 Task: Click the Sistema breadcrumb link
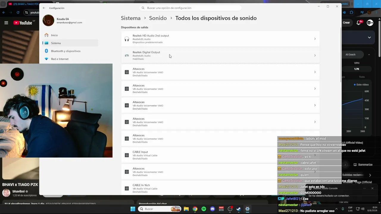(x=131, y=18)
